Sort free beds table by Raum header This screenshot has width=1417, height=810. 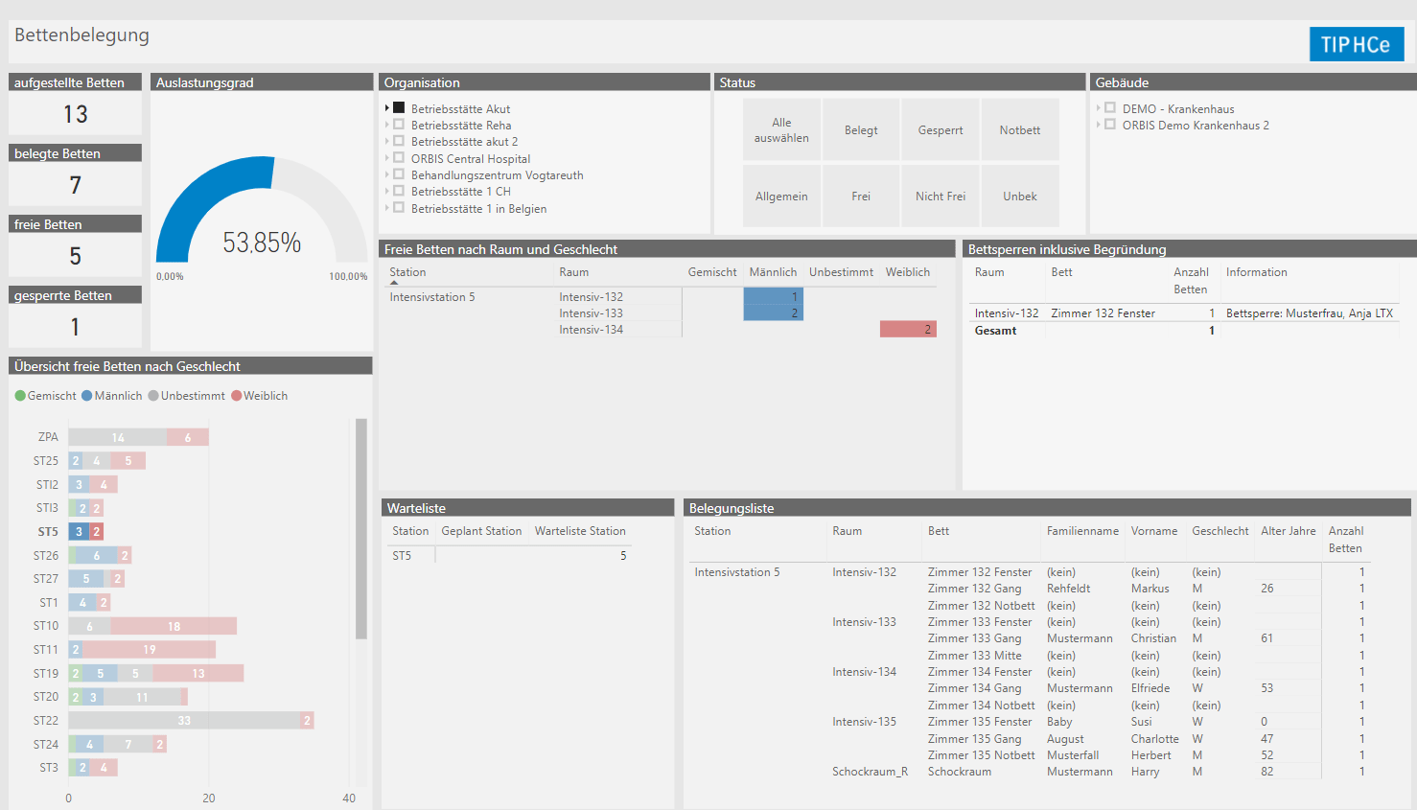pyautogui.click(x=574, y=272)
